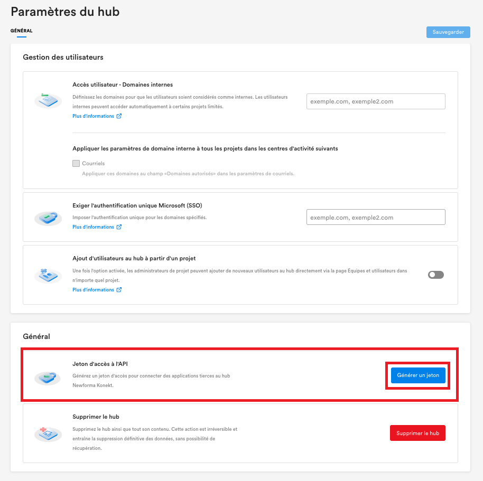Viewport: 483px width, 481px height.
Task: Open Plus d'informations link for adding users
Action: [x=93, y=290]
